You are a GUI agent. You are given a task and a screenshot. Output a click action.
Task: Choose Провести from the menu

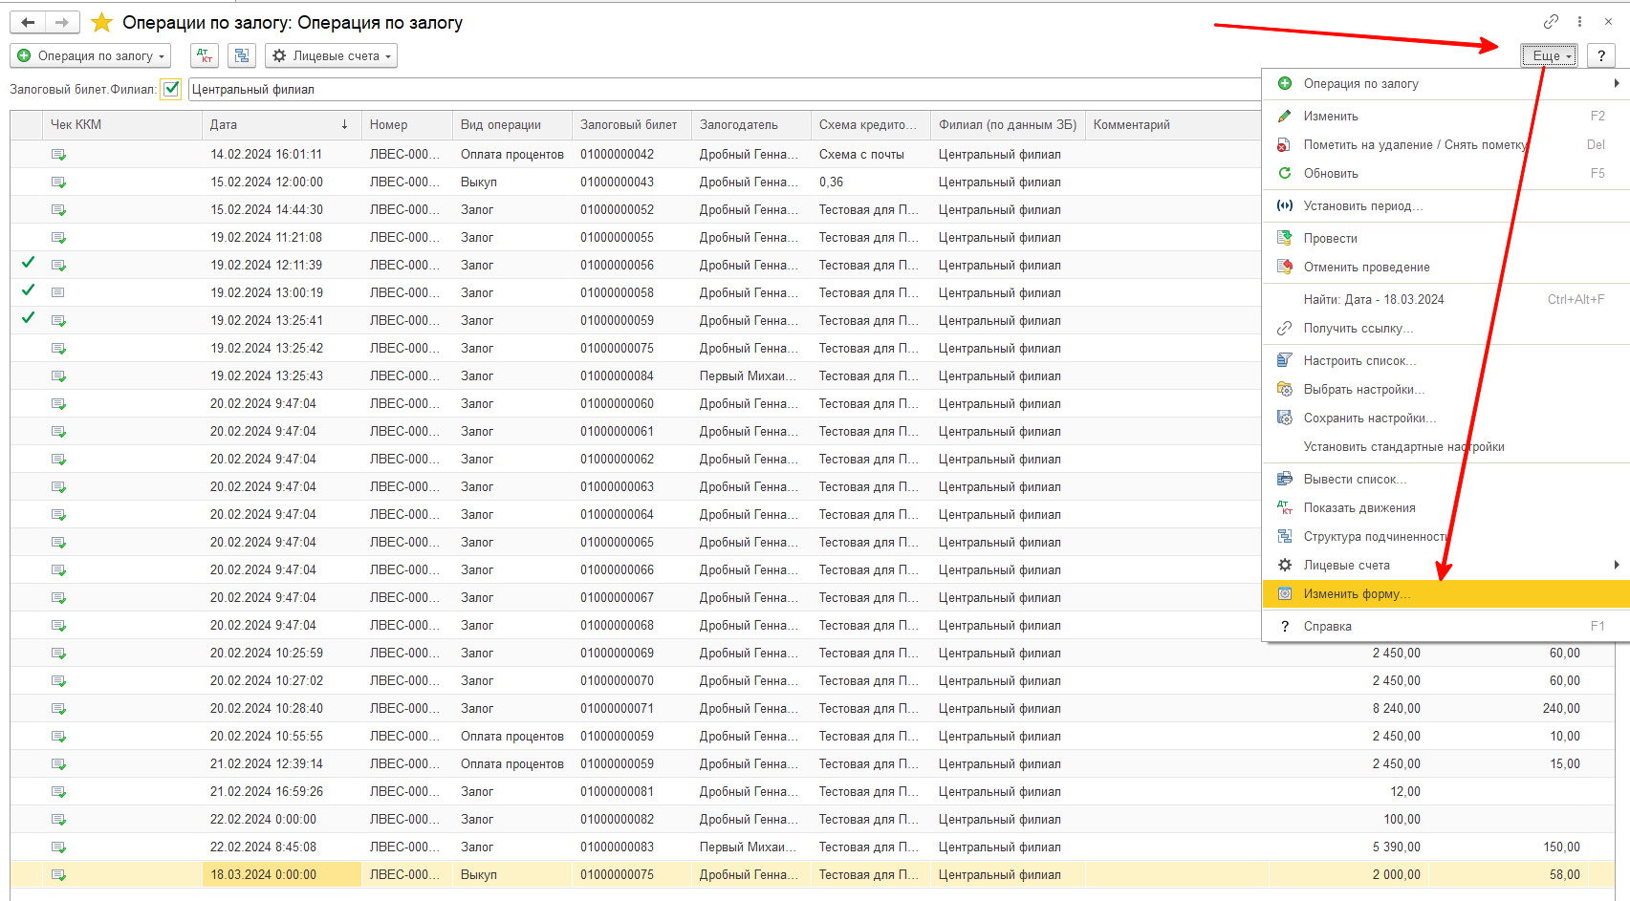1446,239
